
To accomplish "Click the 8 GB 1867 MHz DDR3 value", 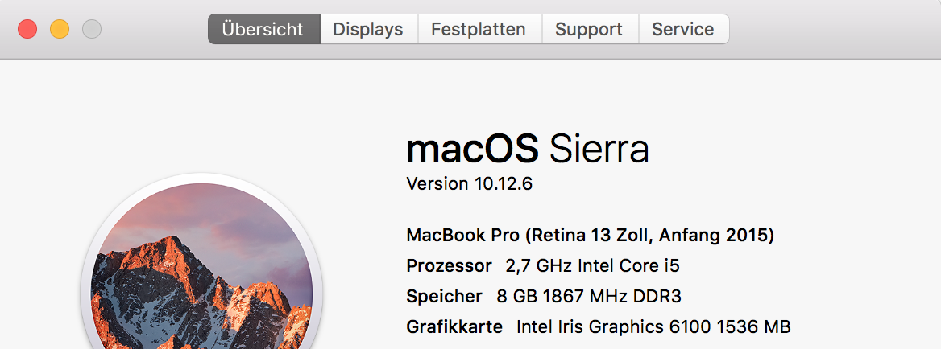I will point(589,297).
